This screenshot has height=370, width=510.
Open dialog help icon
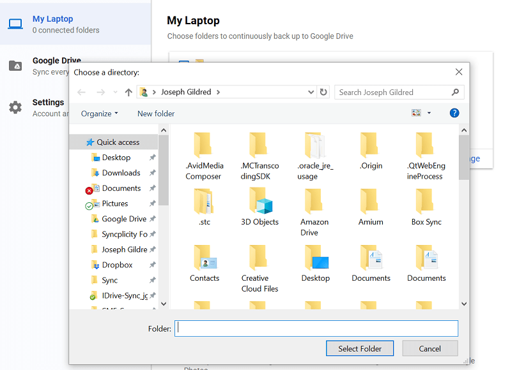tap(454, 113)
